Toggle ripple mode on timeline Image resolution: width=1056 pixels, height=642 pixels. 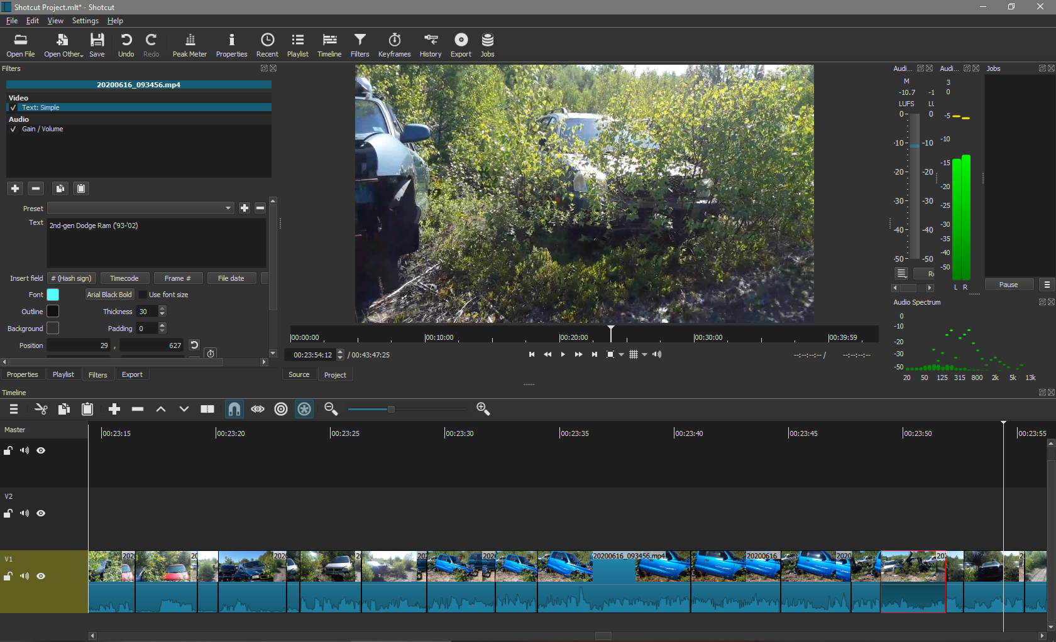pyautogui.click(x=281, y=409)
